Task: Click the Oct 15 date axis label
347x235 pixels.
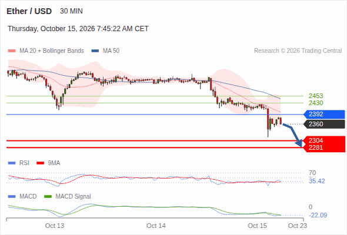Action: point(258,226)
